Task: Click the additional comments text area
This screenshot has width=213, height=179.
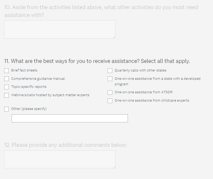Action: pyautogui.click(x=60, y=159)
